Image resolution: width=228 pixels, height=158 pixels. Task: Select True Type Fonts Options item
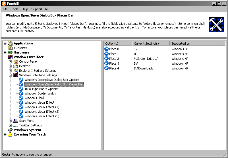[x=42, y=89]
